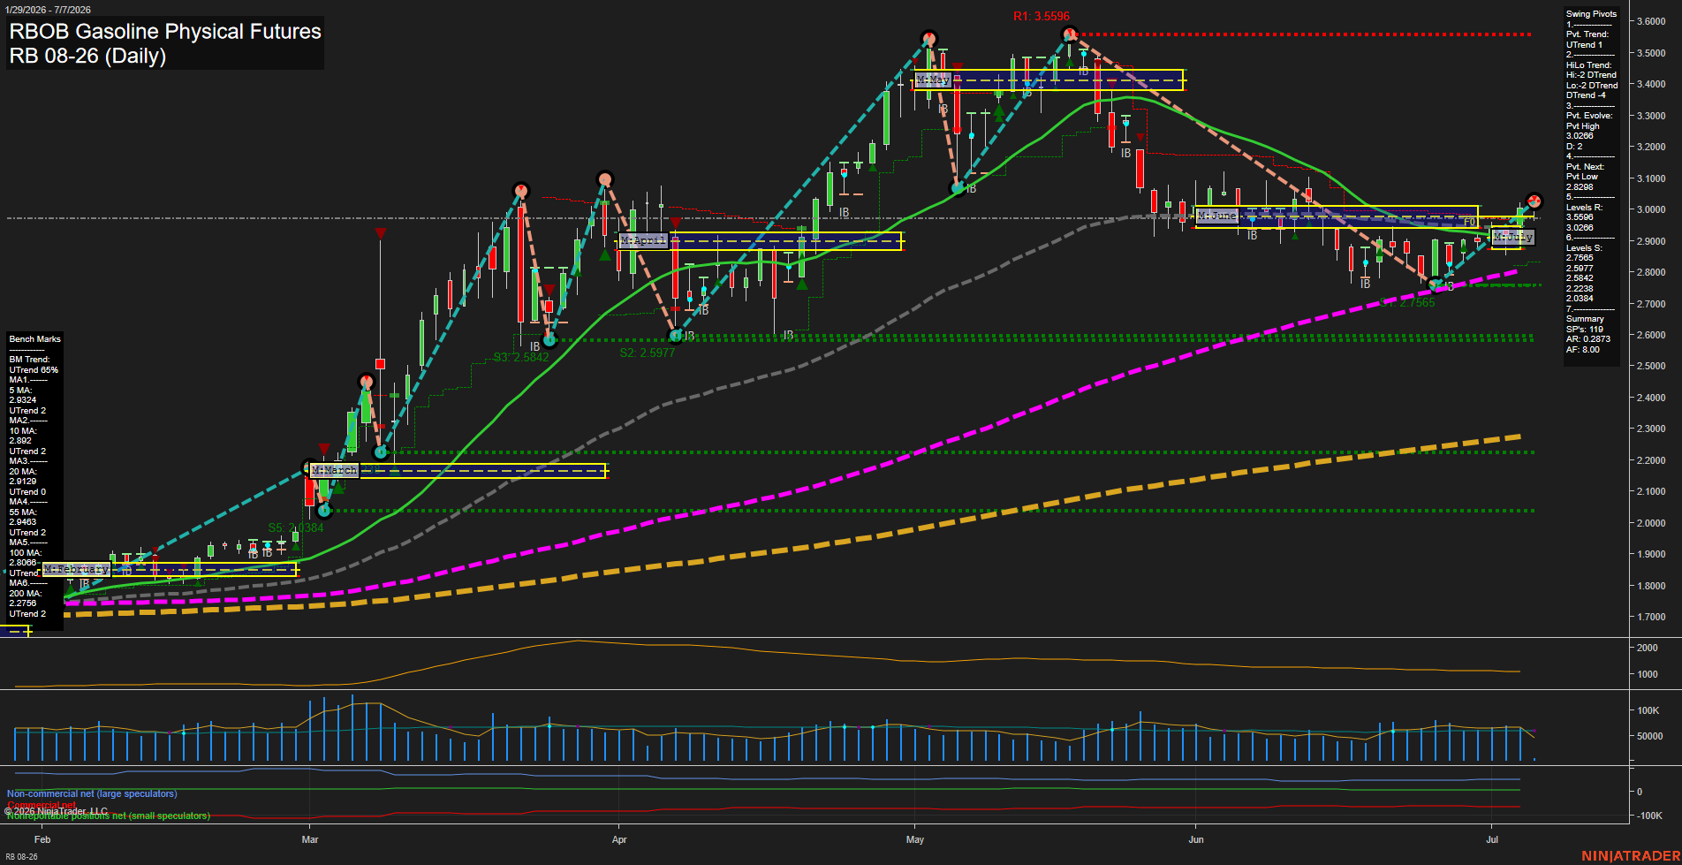Click the 'UTrend 1' Pvt. Trend value
This screenshot has height=865, width=1682.
[x=1584, y=45]
